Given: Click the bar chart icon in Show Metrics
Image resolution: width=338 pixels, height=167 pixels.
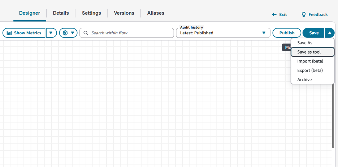Looking at the screenshot, I should click(9, 33).
